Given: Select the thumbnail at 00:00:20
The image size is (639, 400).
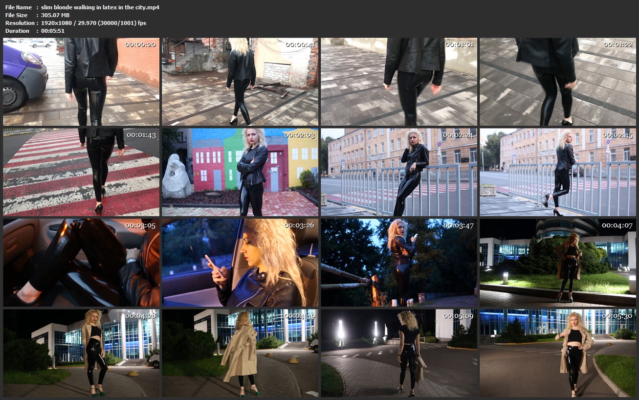Looking at the screenshot, I should point(81,82).
